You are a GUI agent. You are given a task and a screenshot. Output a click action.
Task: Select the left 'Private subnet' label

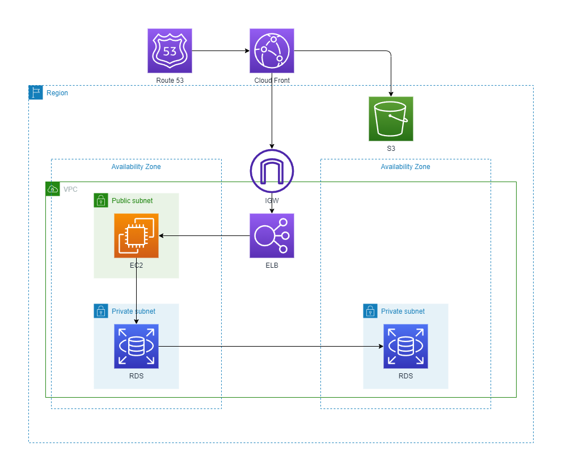point(134,311)
